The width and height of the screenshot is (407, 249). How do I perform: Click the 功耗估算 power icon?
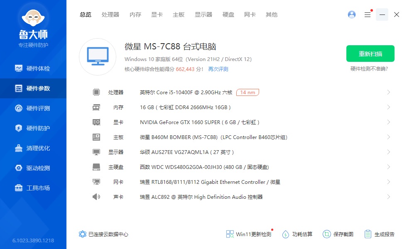tap(286, 234)
